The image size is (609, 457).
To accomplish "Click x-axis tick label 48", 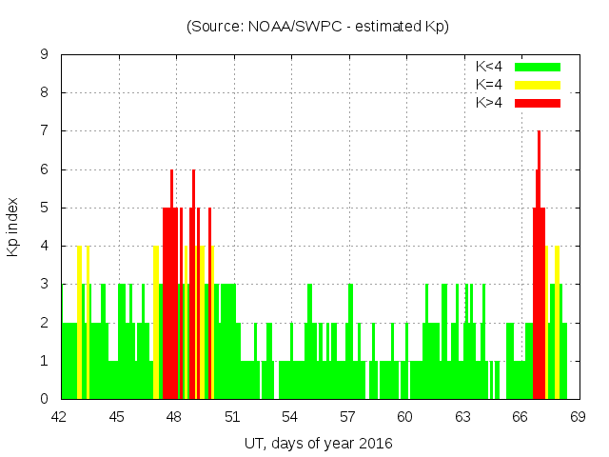I will (175, 416).
